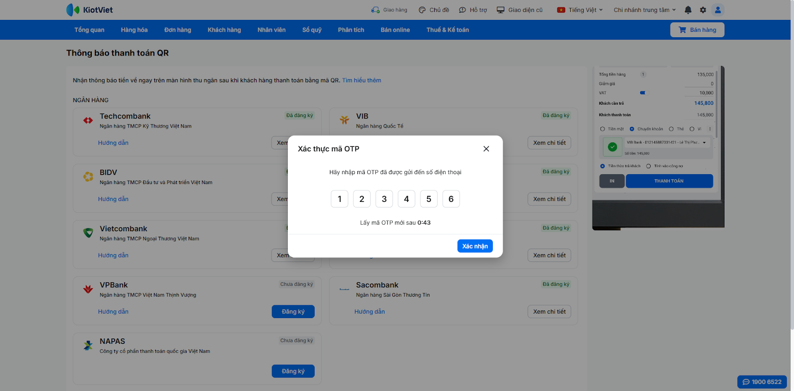Click the "Chưa đăng ký" badge on VPBank
The width and height of the screenshot is (794, 391).
point(297,284)
